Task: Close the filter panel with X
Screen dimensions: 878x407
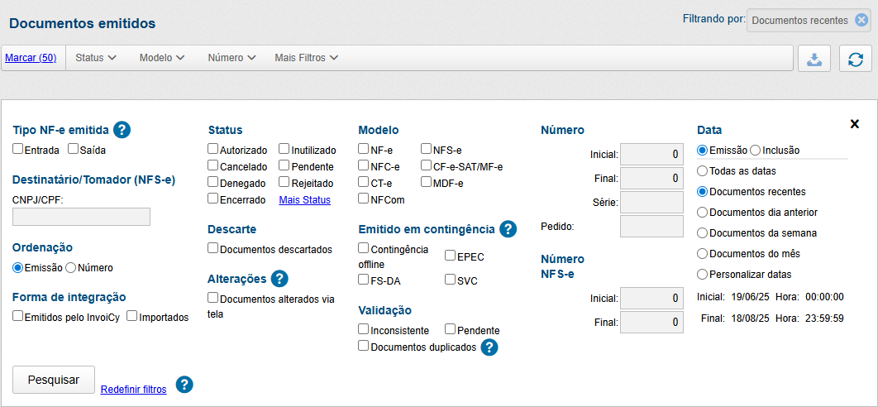Action: (x=855, y=124)
